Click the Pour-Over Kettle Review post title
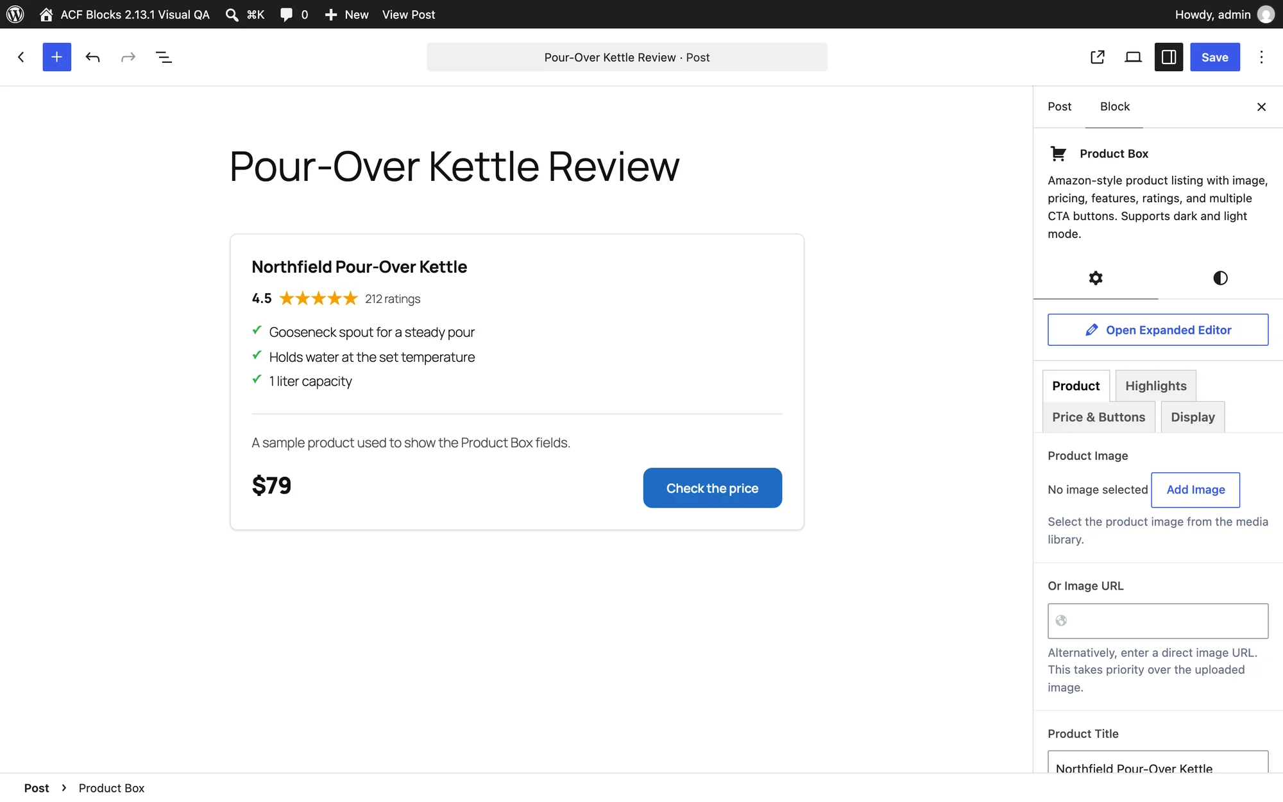Viewport: 1283px width, 802px height. (454, 166)
